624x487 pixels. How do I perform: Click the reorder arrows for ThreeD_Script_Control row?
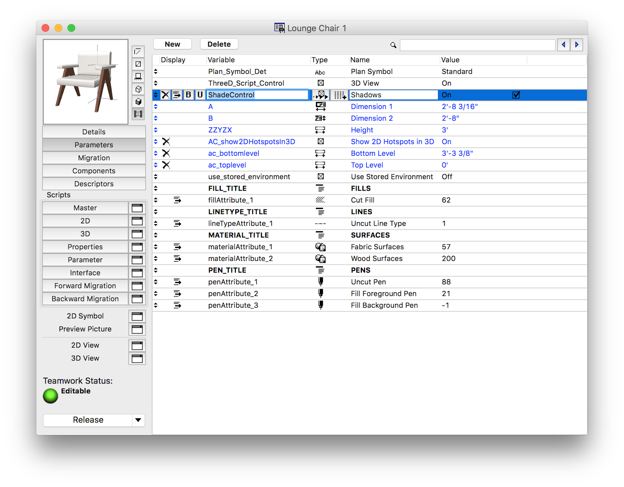pyautogui.click(x=156, y=83)
